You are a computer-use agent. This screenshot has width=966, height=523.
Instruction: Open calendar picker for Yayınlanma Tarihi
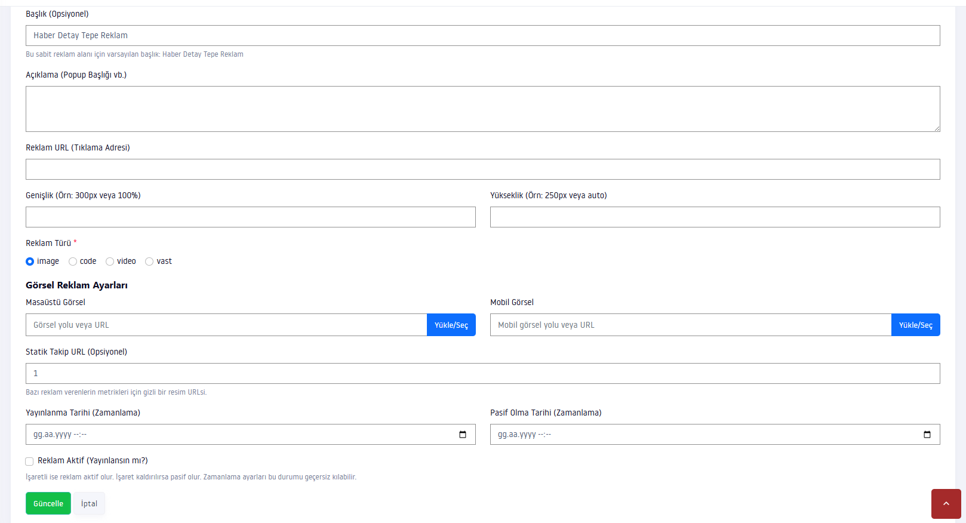pos(463,435)
